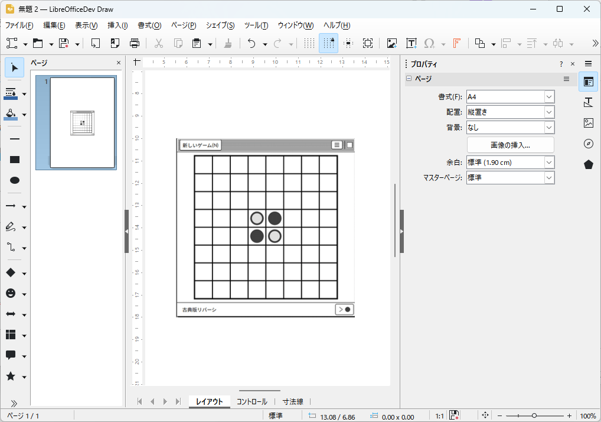Select the Connector tool
601x422 pixels.
pyautogui.click(x=11, y=248)
